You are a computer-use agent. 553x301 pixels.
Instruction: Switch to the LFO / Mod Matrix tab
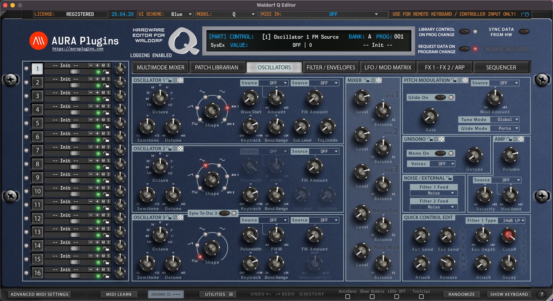[x=387, y=68]
